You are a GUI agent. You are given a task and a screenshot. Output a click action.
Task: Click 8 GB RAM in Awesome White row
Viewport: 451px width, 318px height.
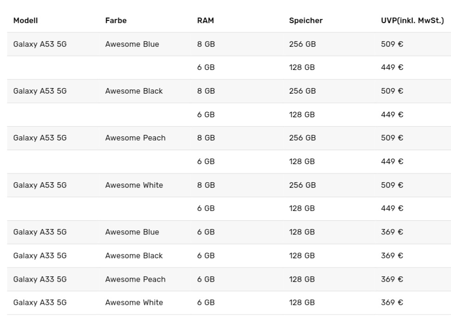[x=206, y=185]
